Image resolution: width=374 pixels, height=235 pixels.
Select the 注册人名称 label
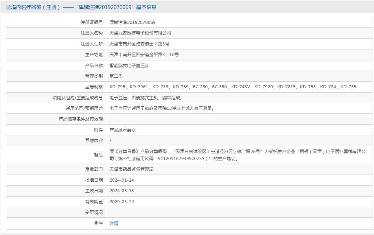tap(92, 33)
